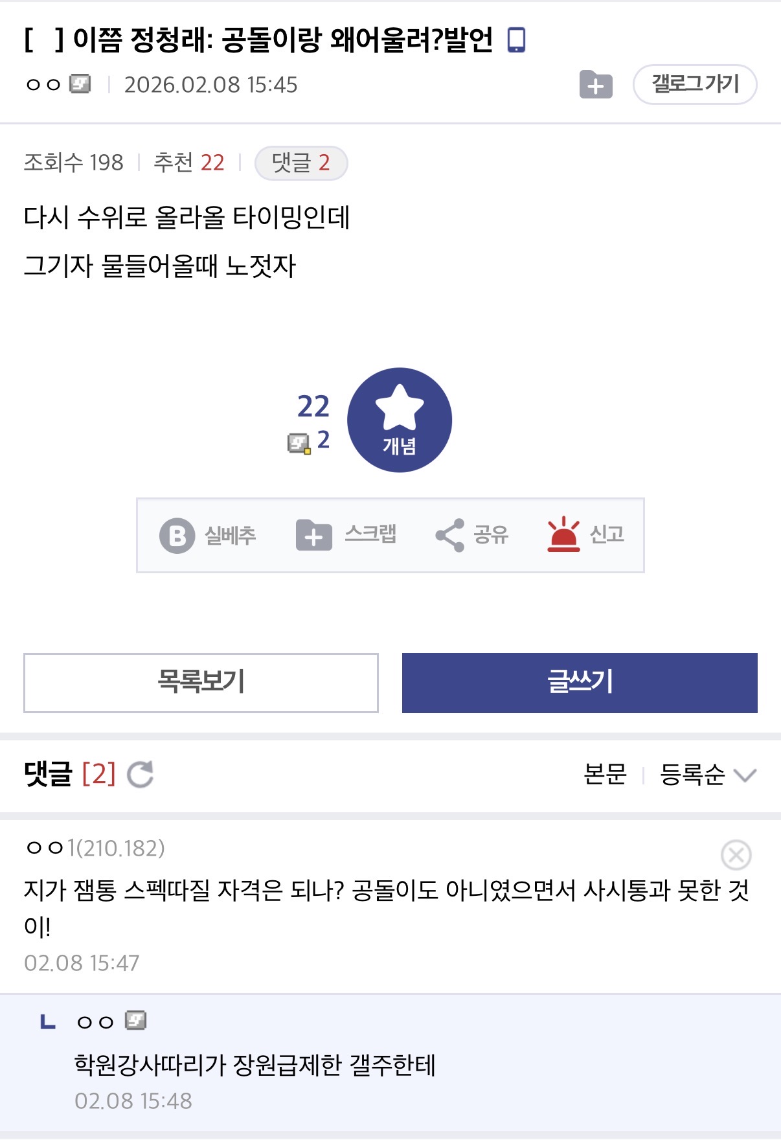Click the chevron next to 등록순

[745, 775]
